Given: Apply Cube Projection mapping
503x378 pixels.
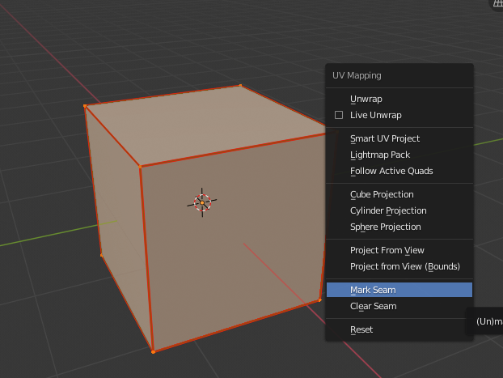Looking at the screenshot, I should point(399,194).
